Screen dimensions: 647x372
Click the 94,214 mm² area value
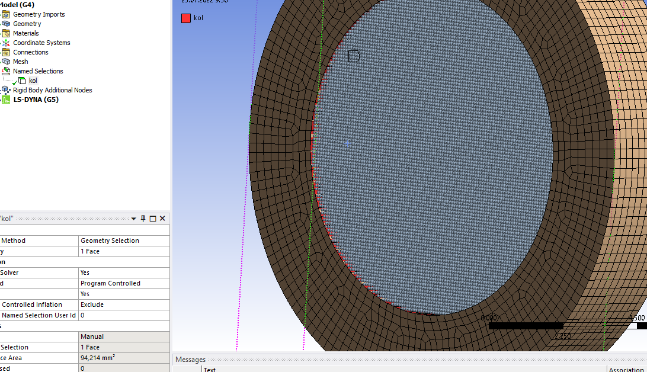124,358
